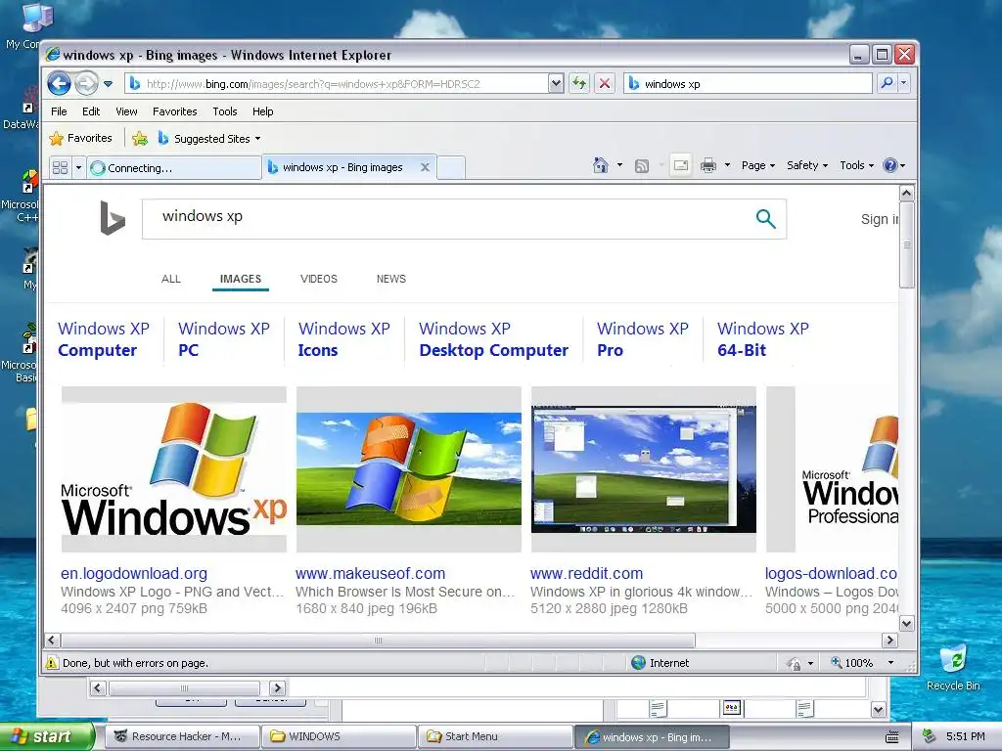Image resolution: width=1002 pixels, height=751 pixels.
Task: Click the blue Help question mark icon
Action: 889,165
